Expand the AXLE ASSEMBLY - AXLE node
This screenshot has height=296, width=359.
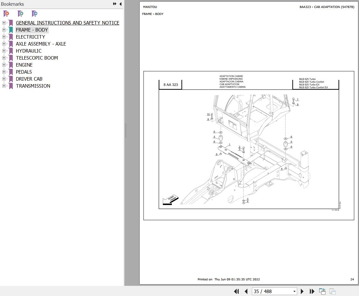pyautogui.click(x=4, y=44)
